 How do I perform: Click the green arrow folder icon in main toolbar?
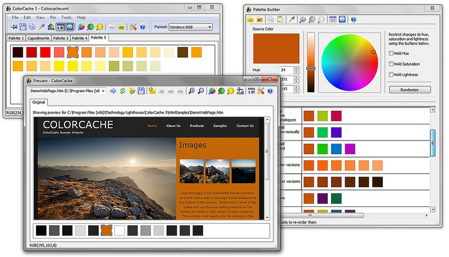[121, 27]
